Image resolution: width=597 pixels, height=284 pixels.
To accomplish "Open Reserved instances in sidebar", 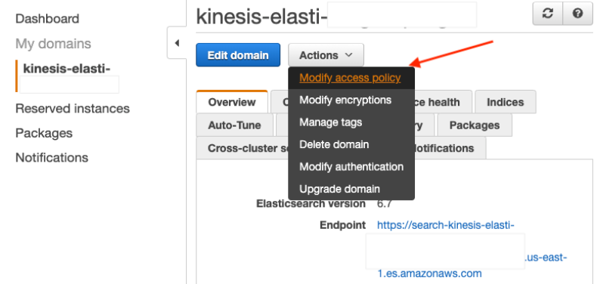I will point(73,109).
